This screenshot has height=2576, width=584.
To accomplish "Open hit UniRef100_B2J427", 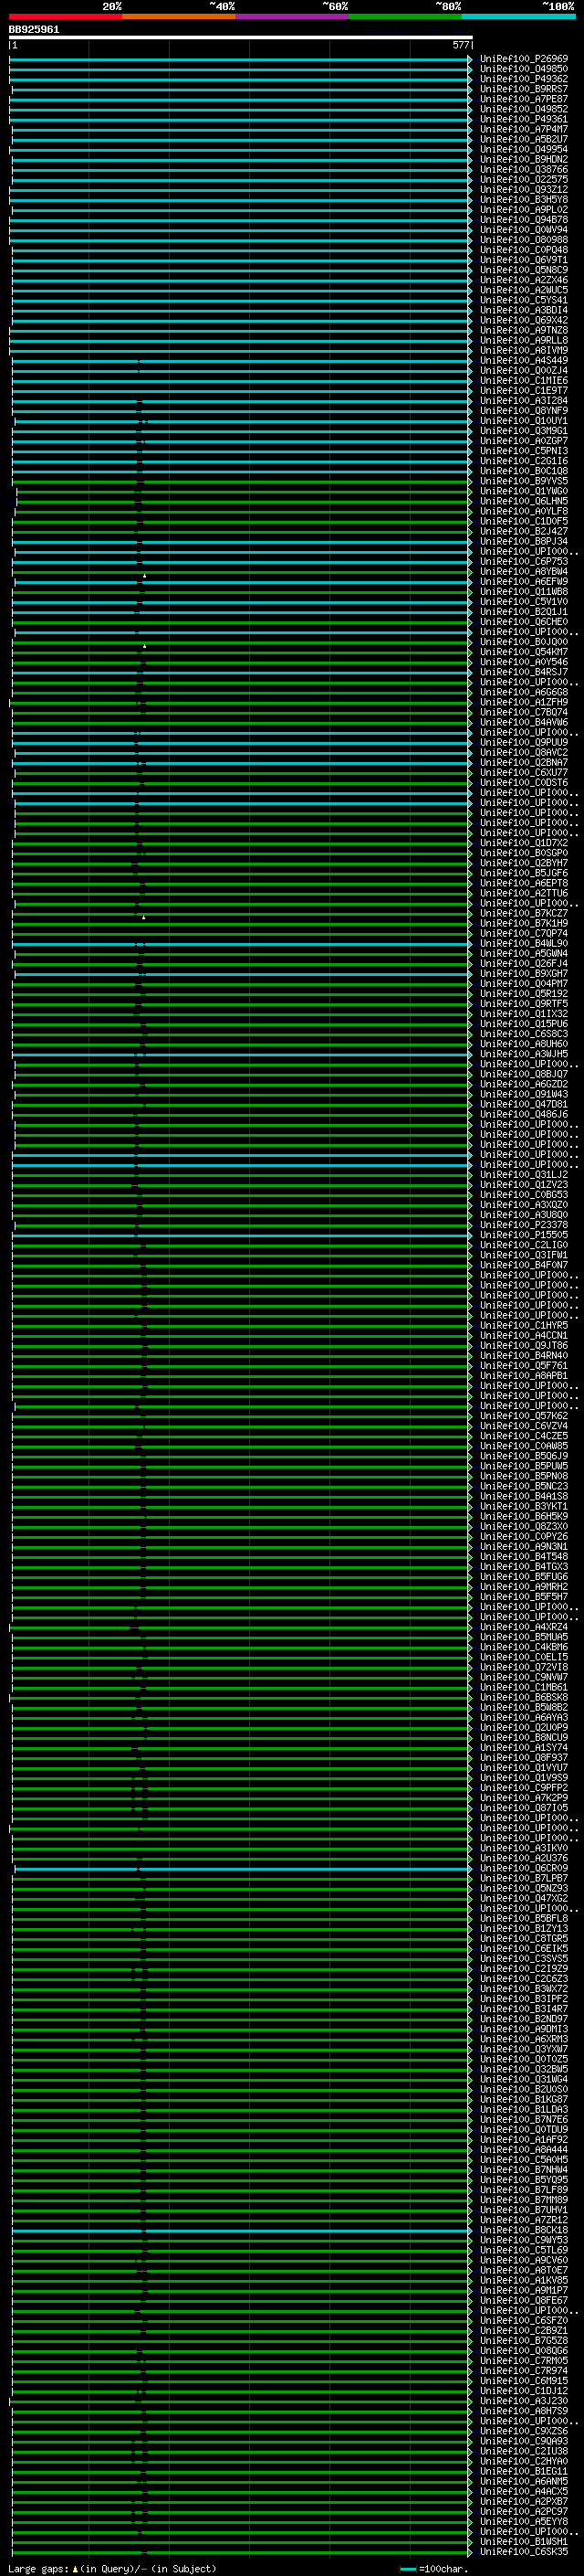I will click(x=524, y=531).
